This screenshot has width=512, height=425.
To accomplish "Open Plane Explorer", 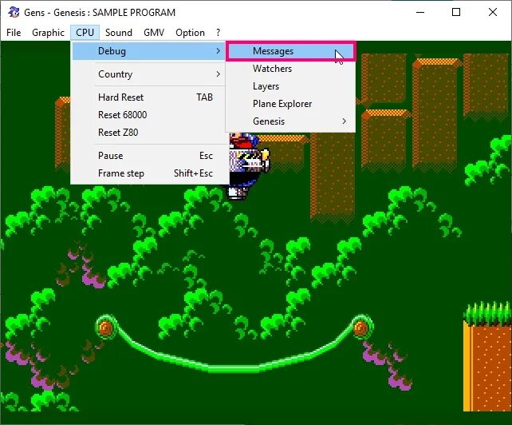I will tap(290, 104).
